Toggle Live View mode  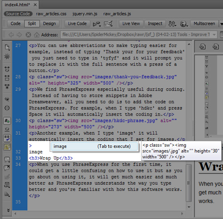131,24
